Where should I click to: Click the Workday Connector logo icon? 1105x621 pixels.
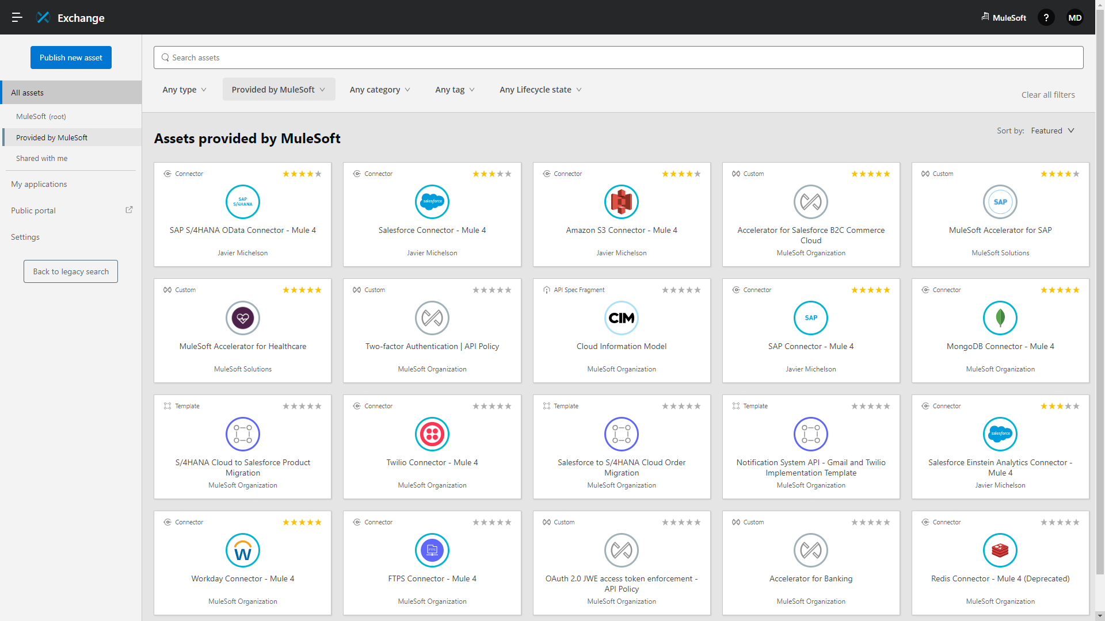tap(242, 550)
